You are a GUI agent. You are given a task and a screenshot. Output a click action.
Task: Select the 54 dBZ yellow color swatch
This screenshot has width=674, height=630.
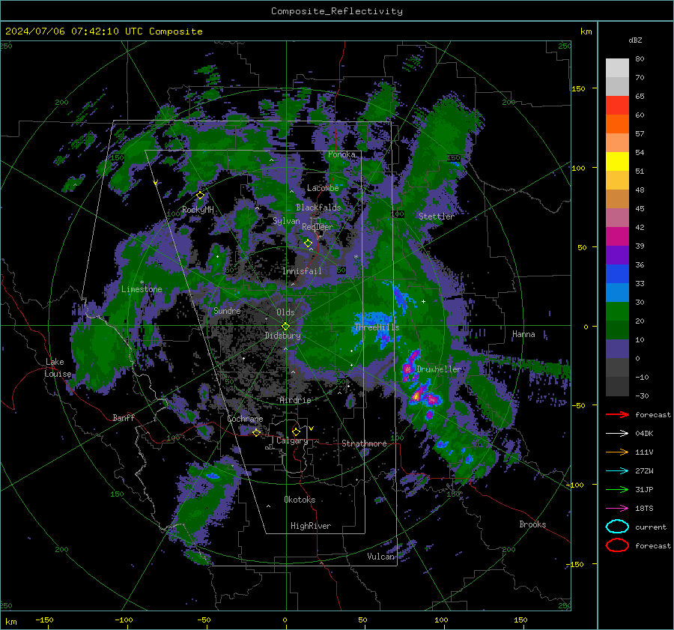[x=617, y=161]
